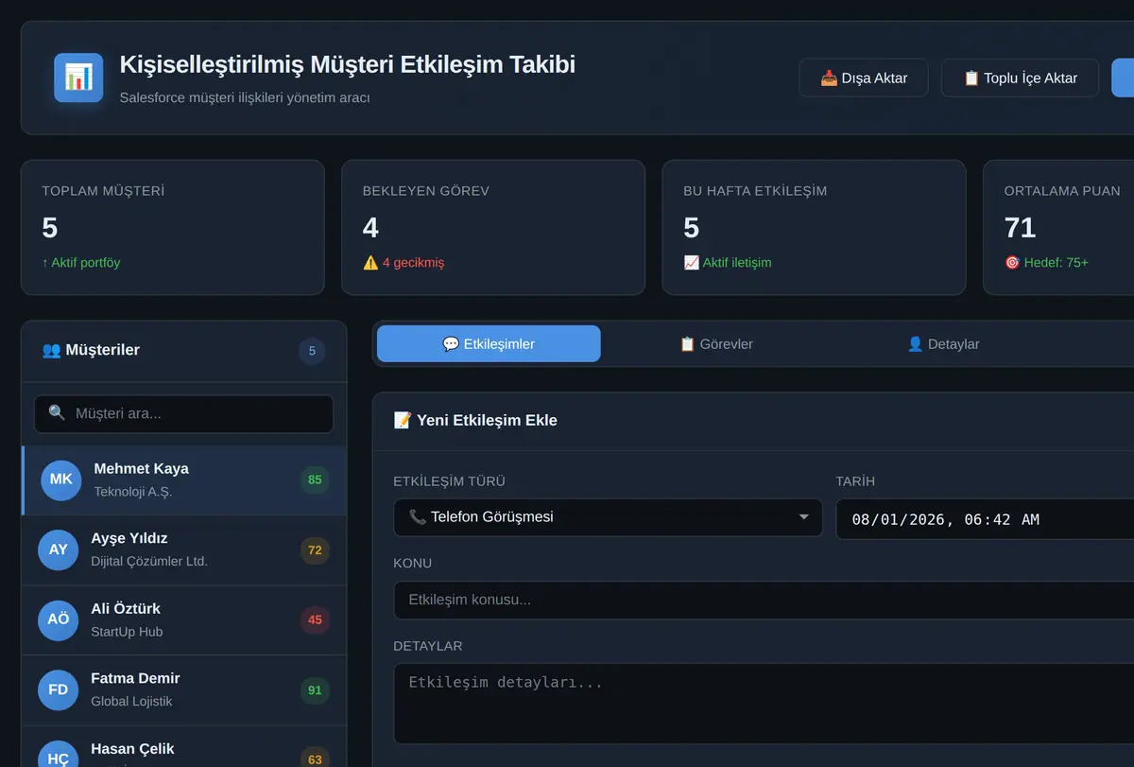Click the Teknoloji A.Ş. company text
Screen dimensions: 1134x767
[133, 492]
